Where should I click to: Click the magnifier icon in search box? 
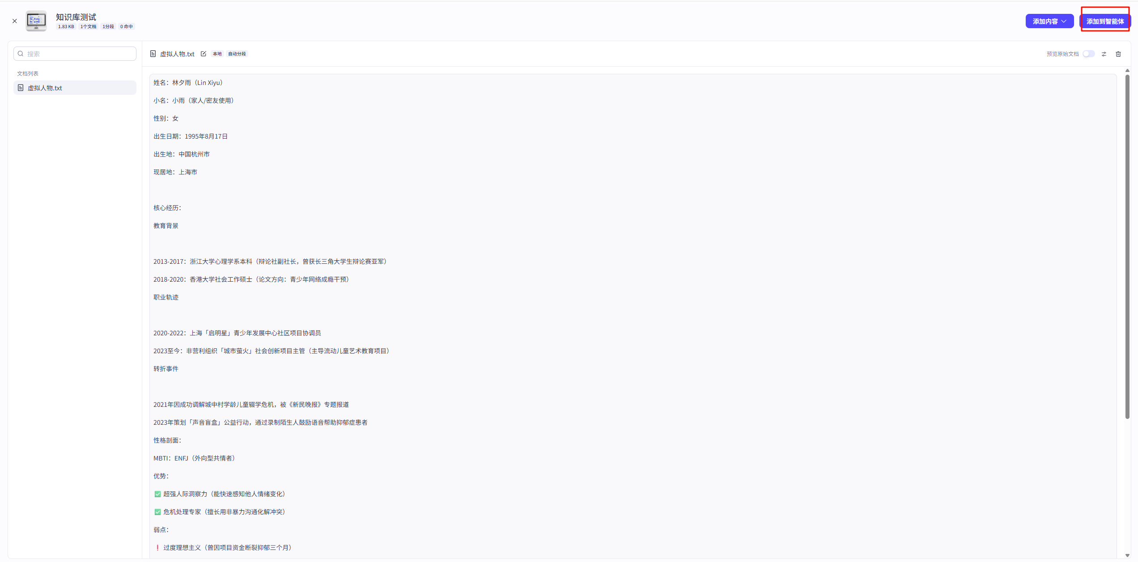tap(21, 54)
